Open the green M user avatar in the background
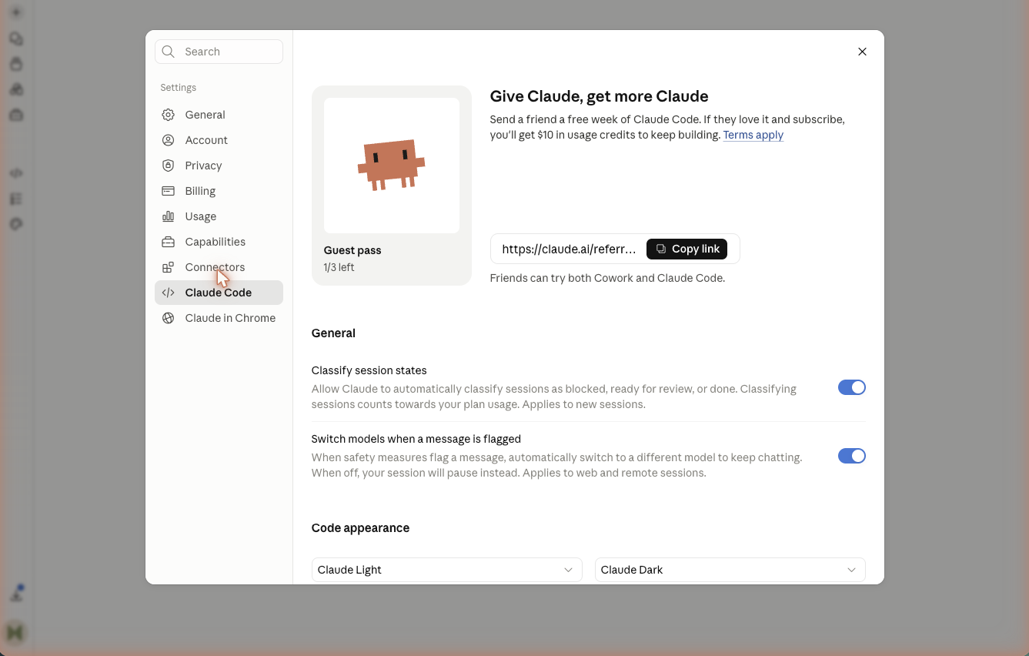This screenshot has width=1029, height=656. [x=15, y=632]
